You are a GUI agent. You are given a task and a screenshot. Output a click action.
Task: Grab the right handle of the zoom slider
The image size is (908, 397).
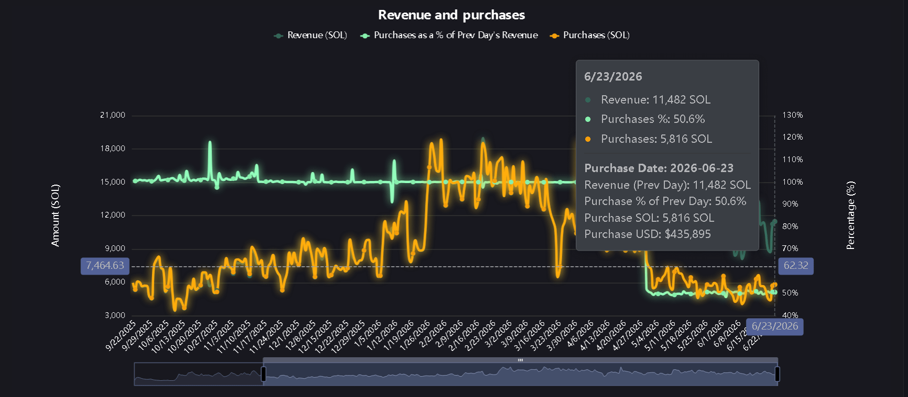pyautogui.click(x=778, y=374)
